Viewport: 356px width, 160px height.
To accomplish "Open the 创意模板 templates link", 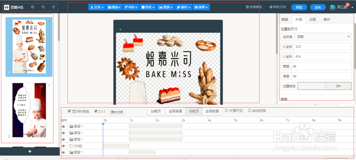I will [x=254, y=7].
